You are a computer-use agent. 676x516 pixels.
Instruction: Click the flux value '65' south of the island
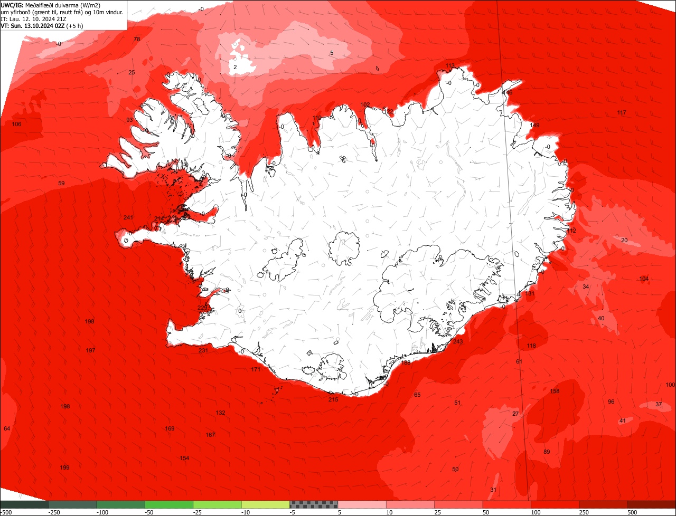tap(417, 395)
